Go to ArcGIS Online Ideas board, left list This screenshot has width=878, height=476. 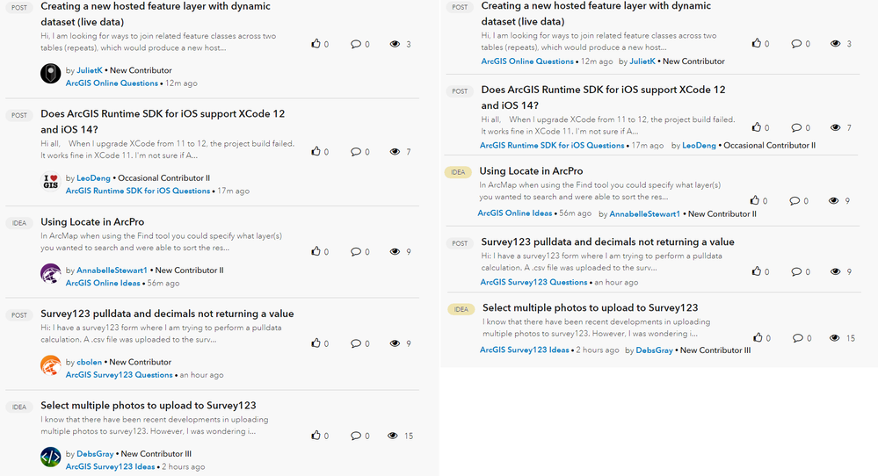point(103,283)
